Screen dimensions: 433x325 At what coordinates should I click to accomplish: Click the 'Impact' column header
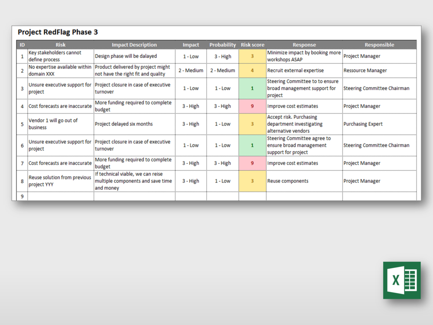(x=191, y=45)
